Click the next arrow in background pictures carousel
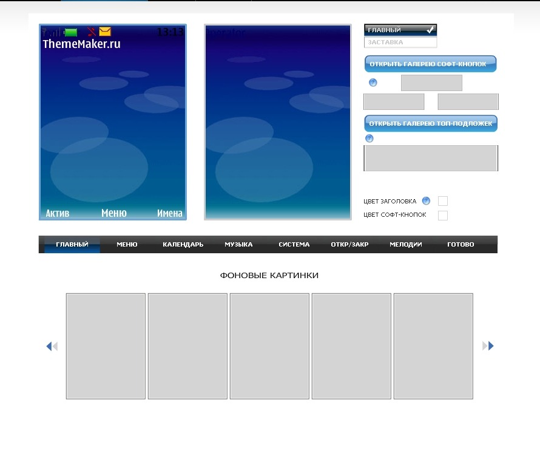The width and height of the screenshot is (540, 450). pos(488,346)
